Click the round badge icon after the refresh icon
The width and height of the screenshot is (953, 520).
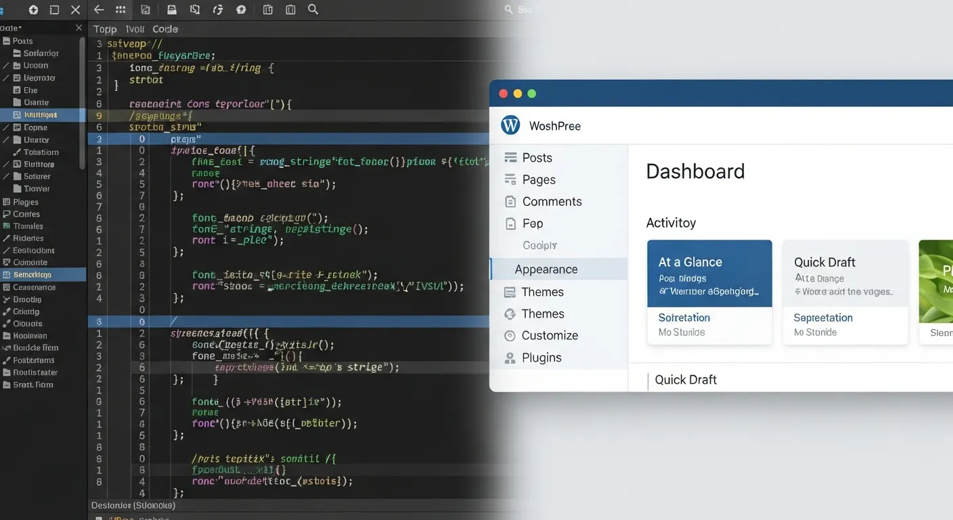[x=241, y=9]
